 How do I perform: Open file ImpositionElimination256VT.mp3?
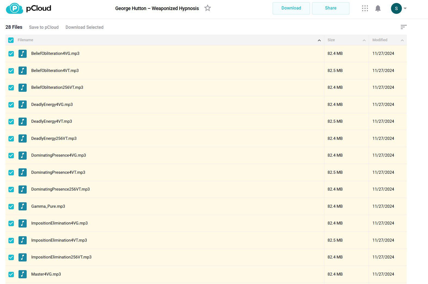click(x=61, y=257)
